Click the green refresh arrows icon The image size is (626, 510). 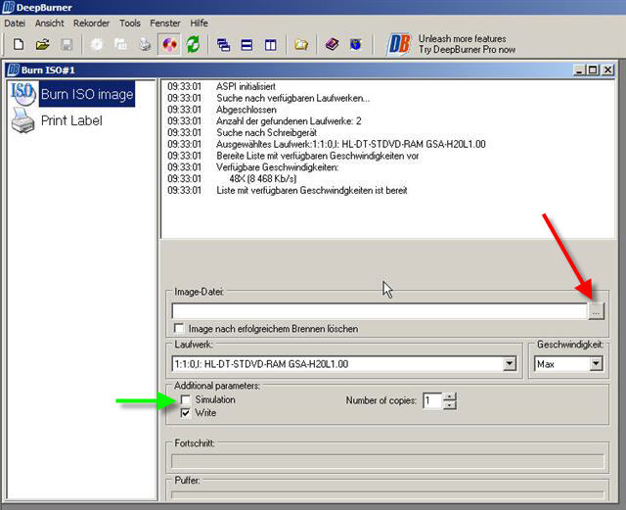pyautogui.click(x=194, y=44)
